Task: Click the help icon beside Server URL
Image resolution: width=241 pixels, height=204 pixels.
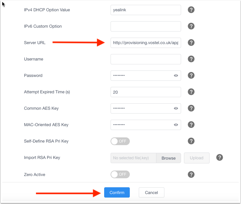Action: 191,42
